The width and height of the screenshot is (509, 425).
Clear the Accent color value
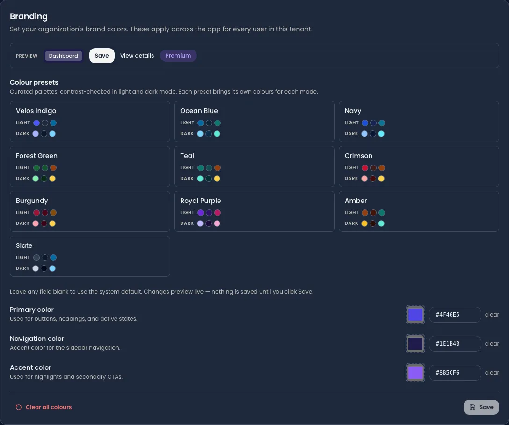pyautogui.click(x=492, y=373)
